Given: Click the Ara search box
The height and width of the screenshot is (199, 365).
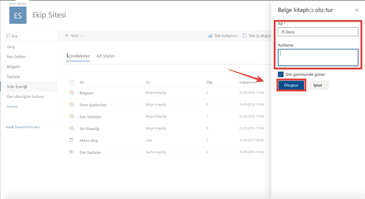Looking at the screenshot, I should pyautogui.click(x=29, y=36).
